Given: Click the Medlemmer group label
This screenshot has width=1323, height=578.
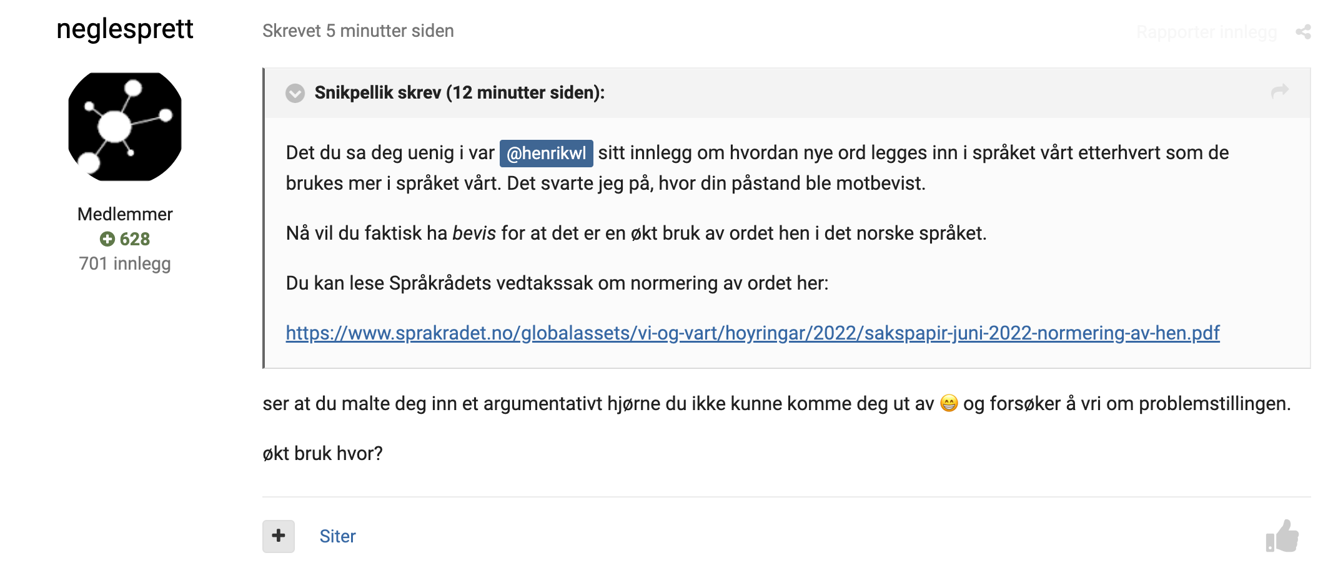Looking at the screenshot, I should click(125, 214).
